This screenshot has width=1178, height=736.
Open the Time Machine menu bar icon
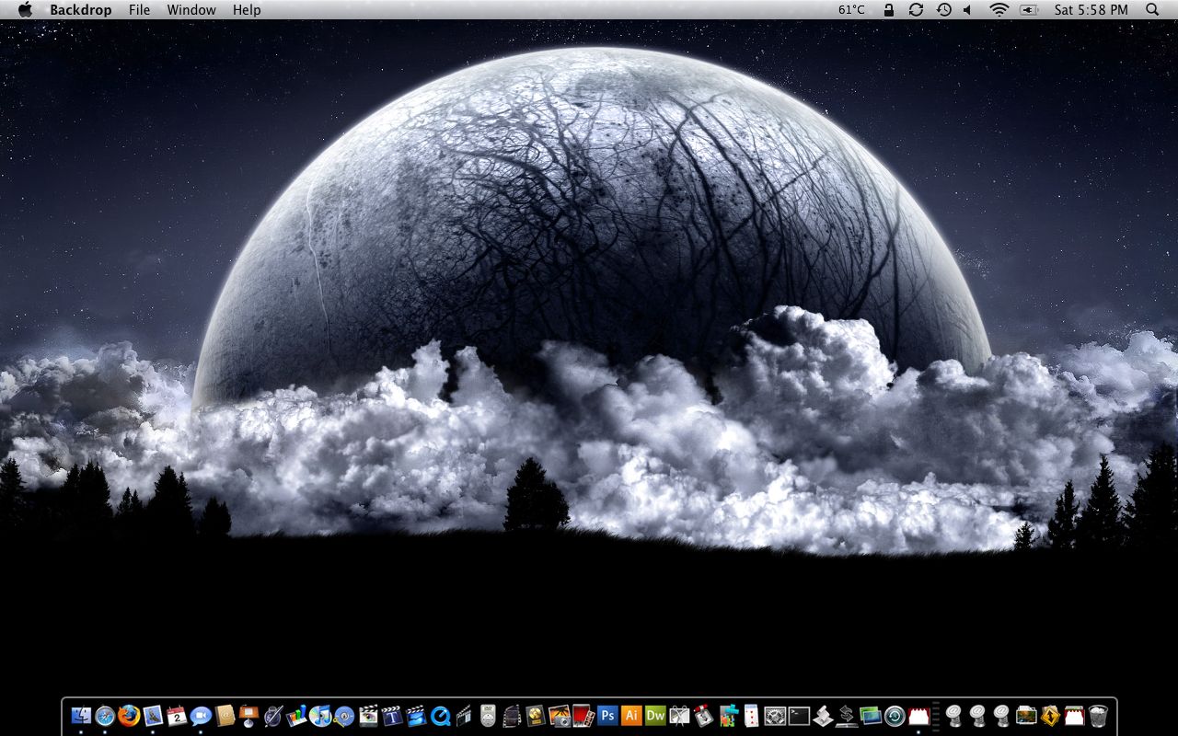[943, 9]
